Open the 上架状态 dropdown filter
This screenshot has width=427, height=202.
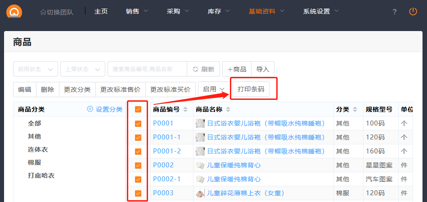tap(83, 69)
